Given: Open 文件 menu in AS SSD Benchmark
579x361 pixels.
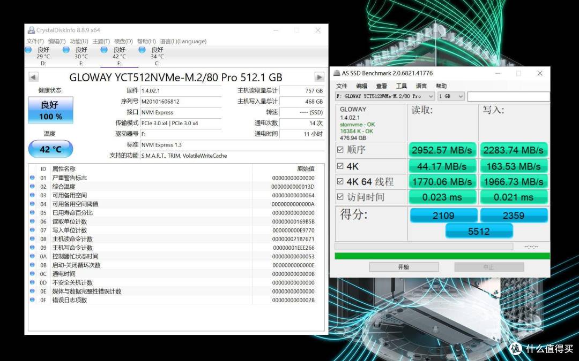Looking at the screenshot, I should [342, 86].
